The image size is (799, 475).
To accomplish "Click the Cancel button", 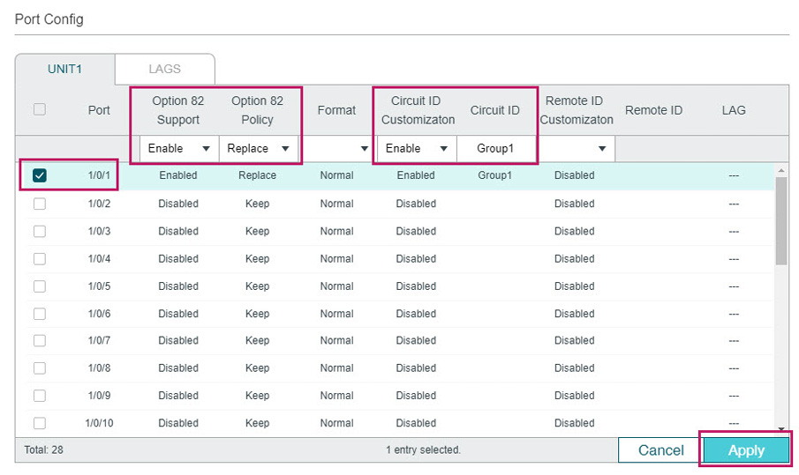I will (x=660, y=450).
